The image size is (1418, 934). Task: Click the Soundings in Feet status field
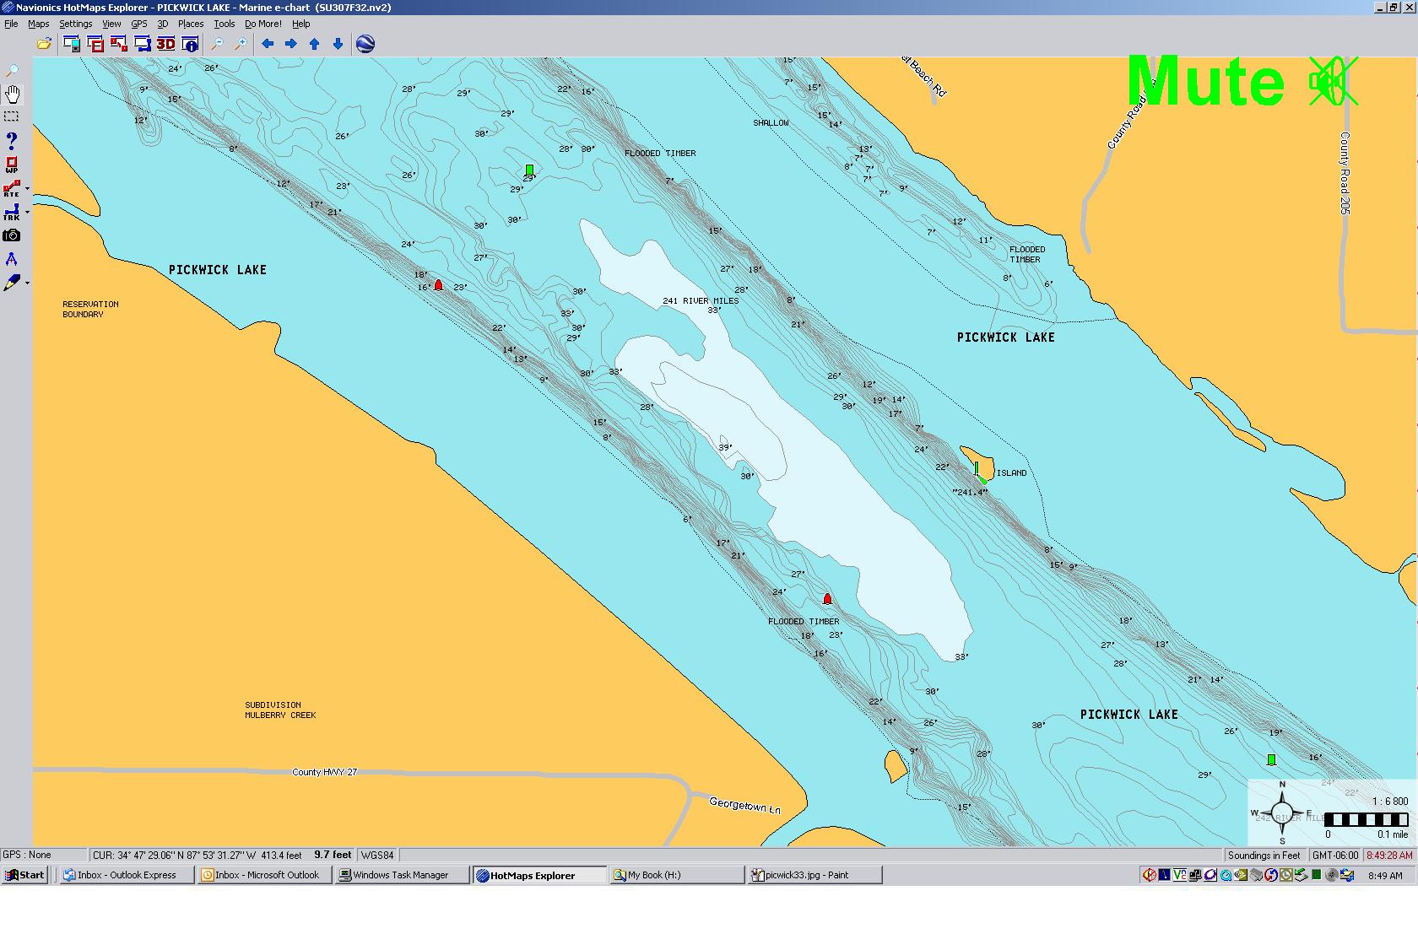tap(1264, 855)
